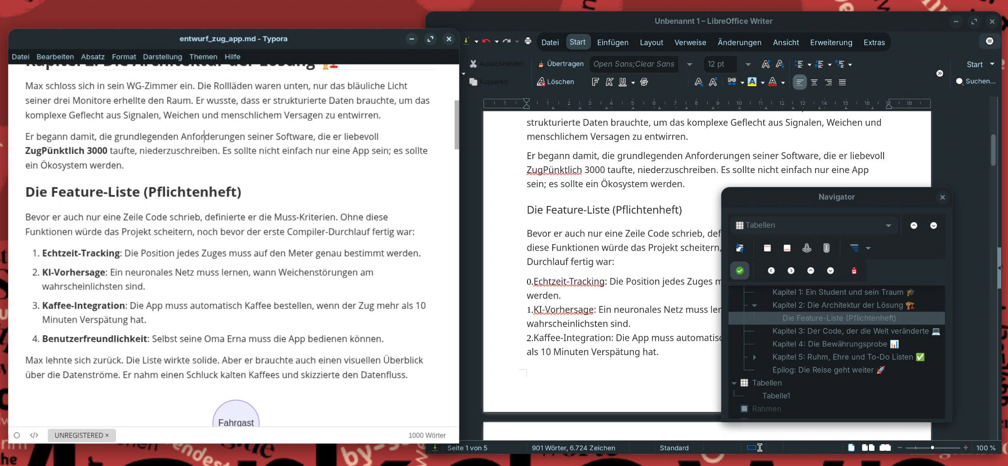The height and width of the screenshot is (466, 1008).
Task: Click the yellow highlight color swatch
Action: [751, 82]
